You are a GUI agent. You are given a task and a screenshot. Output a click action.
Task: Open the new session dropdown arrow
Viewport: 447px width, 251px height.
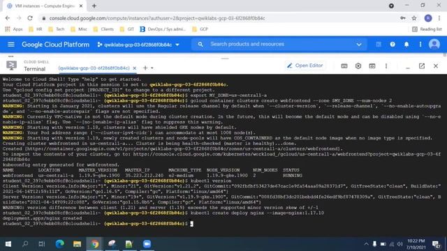pos(152,68)
